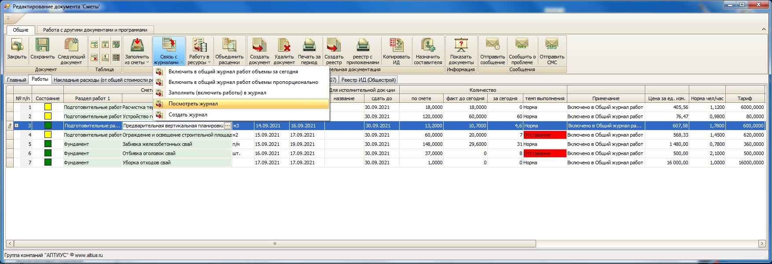Click Объединить расценки icon
This screenshot has width=772, height=264.
[229, 46]
